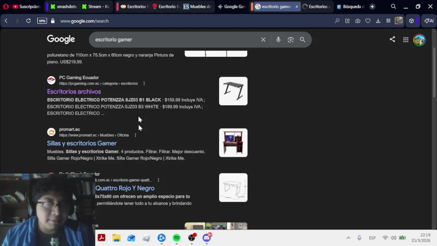Image resolution: width=437 pixels, height=246 pixels.
Task: Open the Wi-Fi network settings icon
Action: [385, 238]
